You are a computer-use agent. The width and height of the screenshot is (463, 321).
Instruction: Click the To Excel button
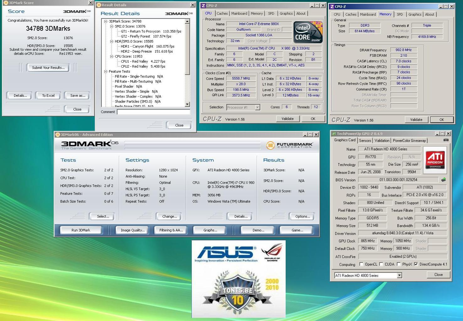[48, 96]
